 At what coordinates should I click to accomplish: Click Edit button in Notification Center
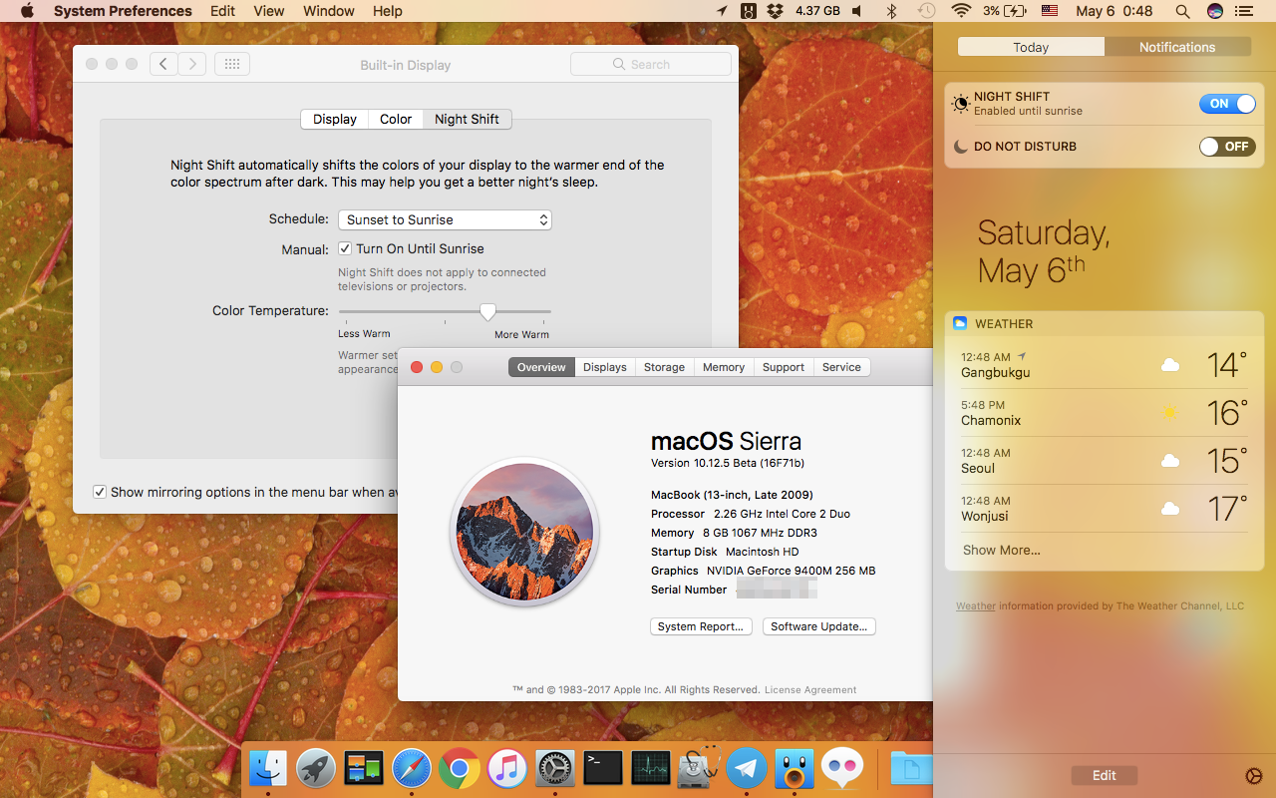pyautogui.click(x=1104, y=775)
